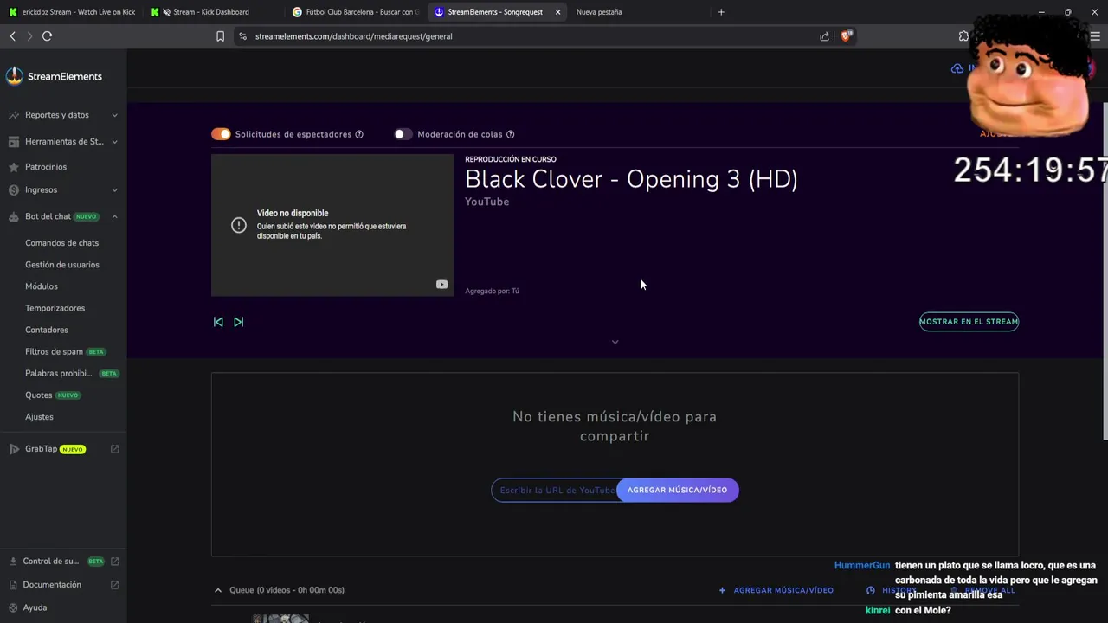The image size is (1108, 623).
Task: Expand player details with down chevron
Action: 615,342
